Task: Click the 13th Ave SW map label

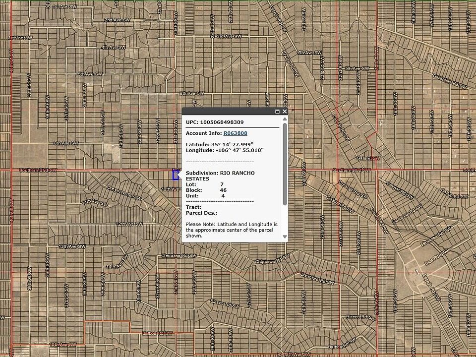Action: [x=72, y=246]
